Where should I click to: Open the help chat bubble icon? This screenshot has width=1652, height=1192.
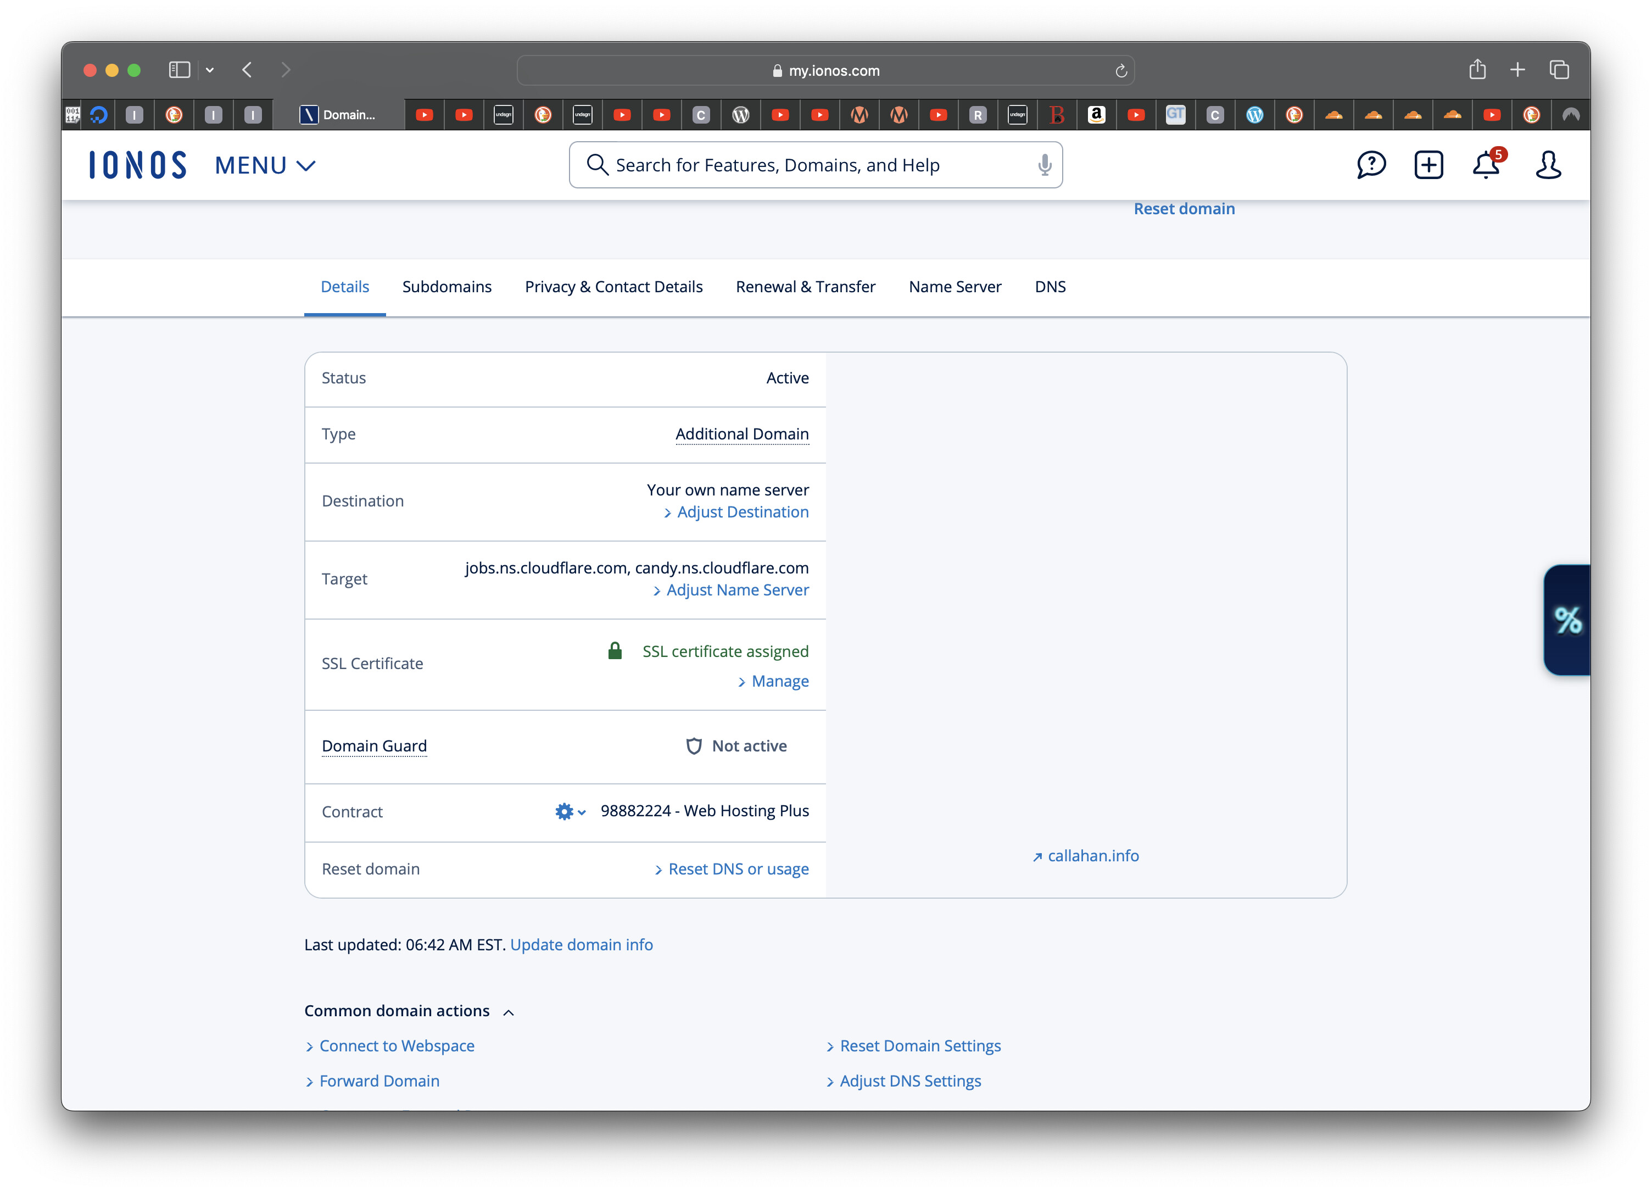coord(1370,165)
